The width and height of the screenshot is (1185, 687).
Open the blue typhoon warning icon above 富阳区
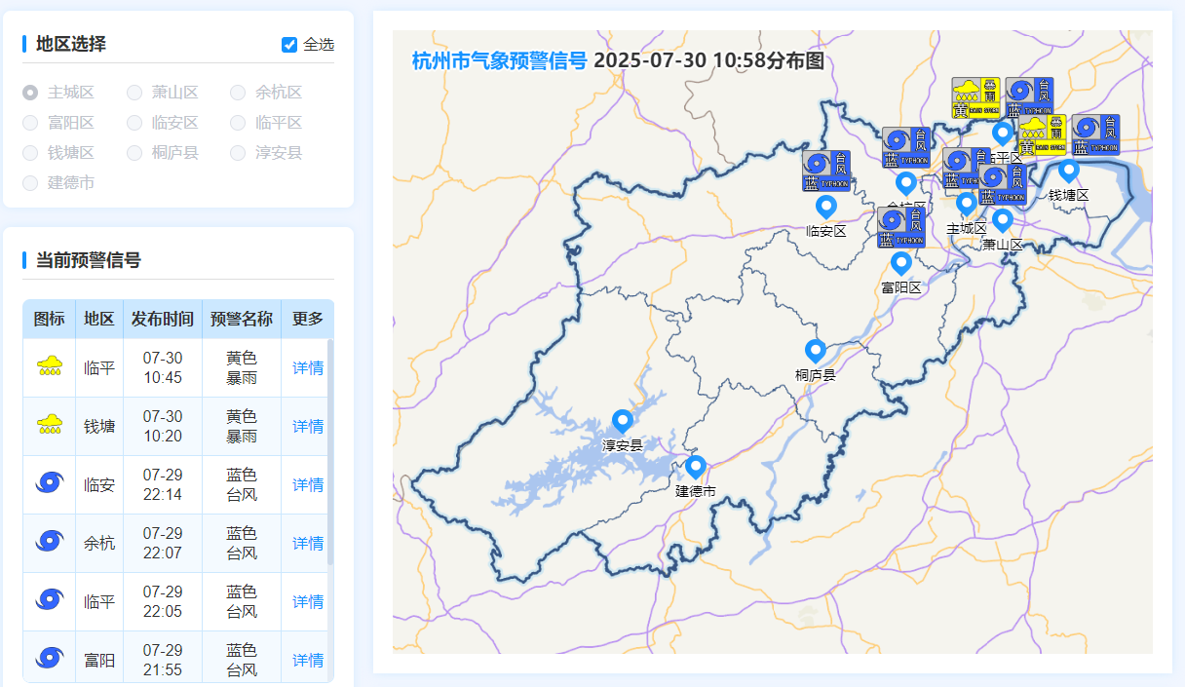click(900, 227)
